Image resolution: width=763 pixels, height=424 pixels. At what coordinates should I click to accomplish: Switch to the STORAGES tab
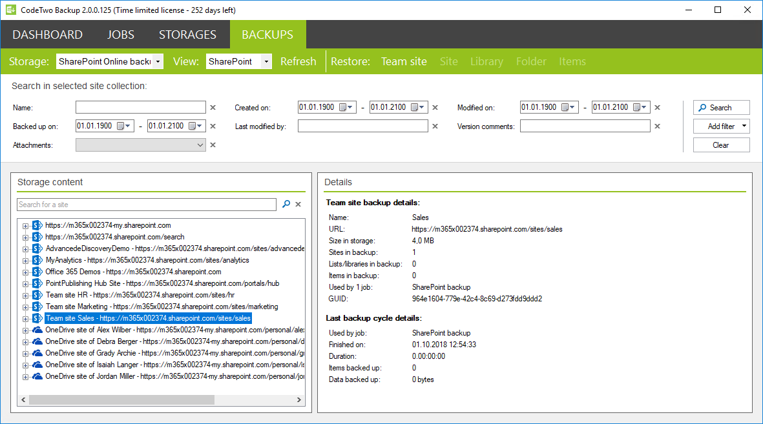pyautogui.click(x=187, y=34)
